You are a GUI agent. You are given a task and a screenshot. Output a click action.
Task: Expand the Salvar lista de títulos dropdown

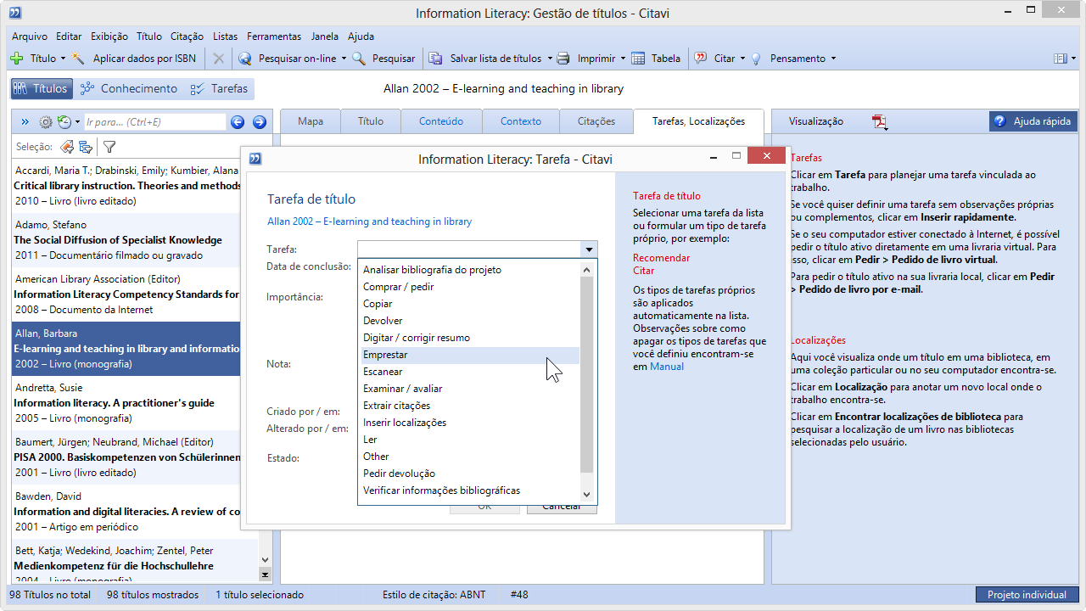coord(549,59)
